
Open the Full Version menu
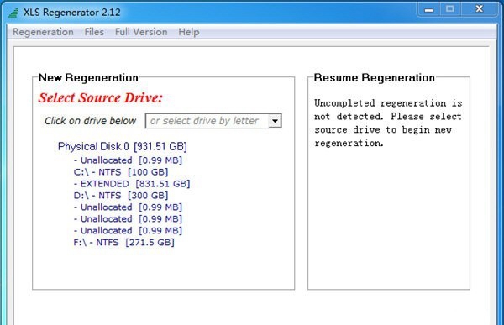pyautogui.click(x=141, y=32)
